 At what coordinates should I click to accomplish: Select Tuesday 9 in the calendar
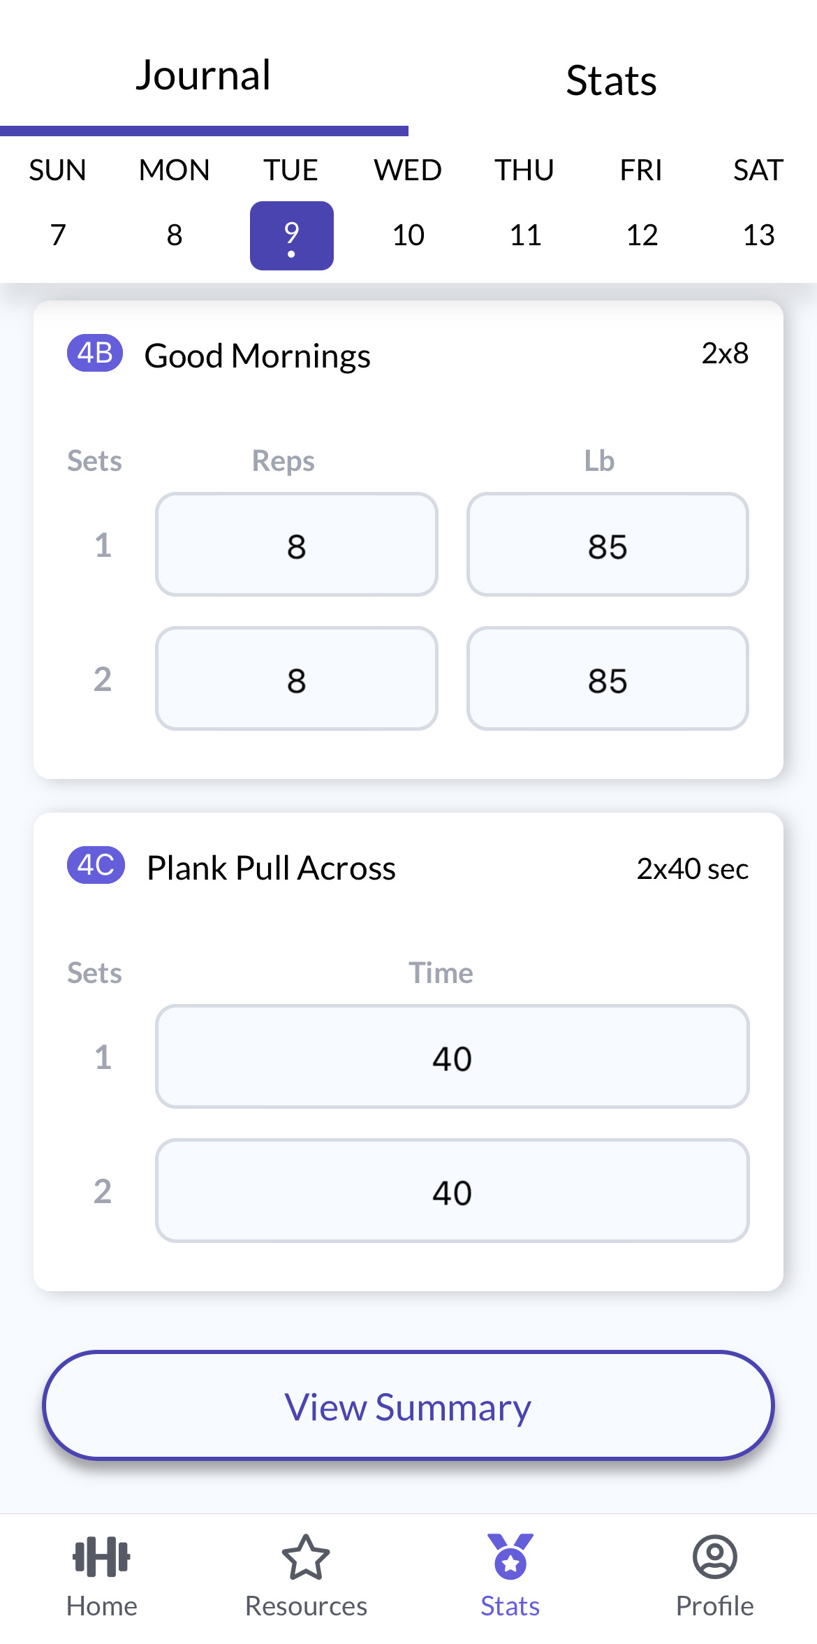click(x=292, y=235)
